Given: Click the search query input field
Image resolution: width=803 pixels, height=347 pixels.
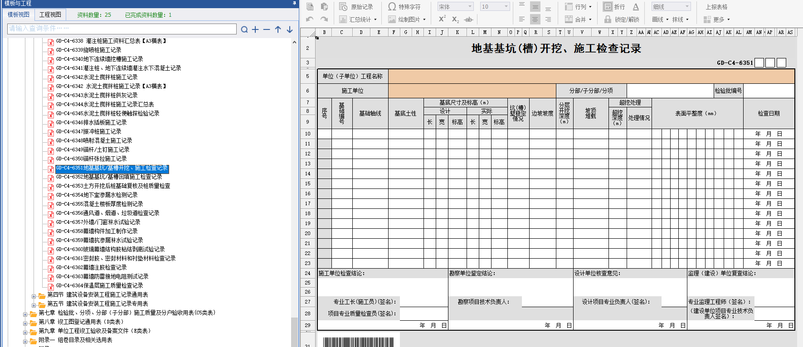Looking at the screenshot, I should coord(122,28).
